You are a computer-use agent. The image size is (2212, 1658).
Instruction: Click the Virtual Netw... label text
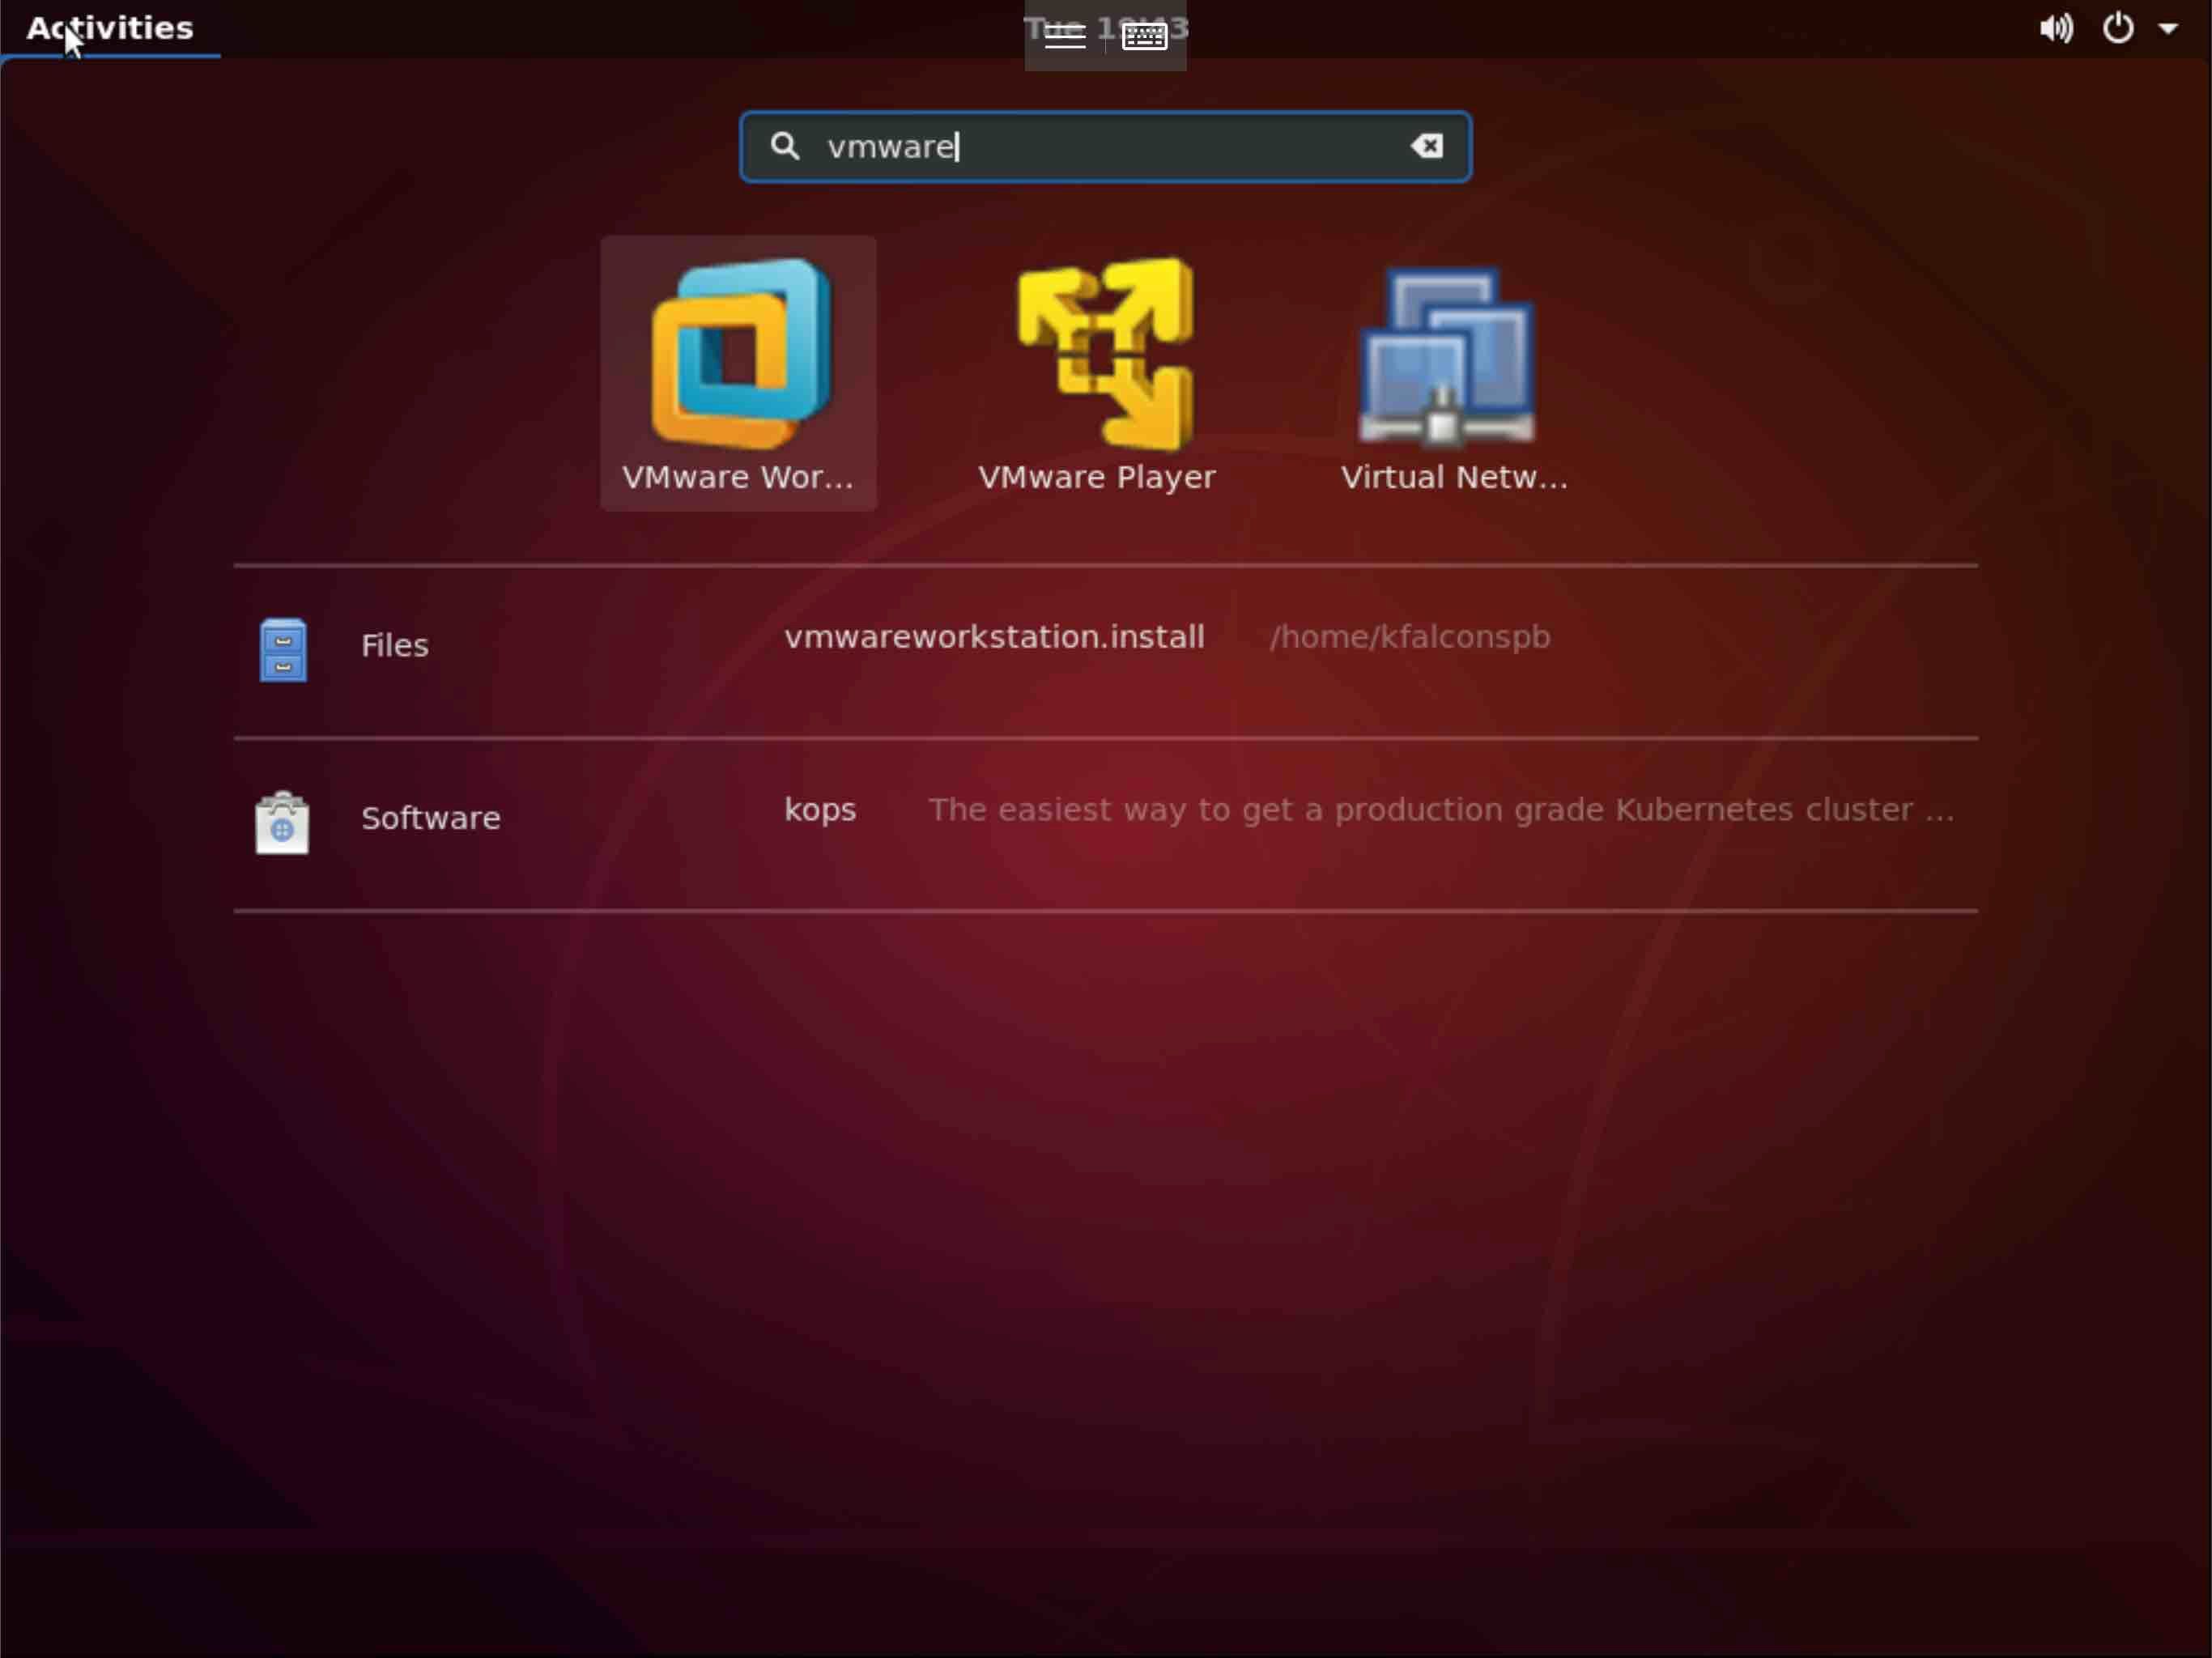point(1454,477)
